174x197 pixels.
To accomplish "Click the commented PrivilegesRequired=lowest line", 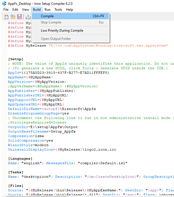I will click(37, 122).
